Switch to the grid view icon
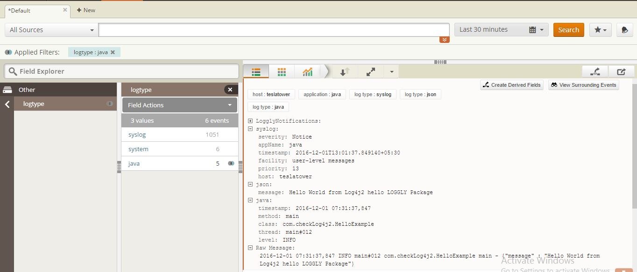Image resolution: width=637 pixels, height=272 pixels. (x=282, y=72)
